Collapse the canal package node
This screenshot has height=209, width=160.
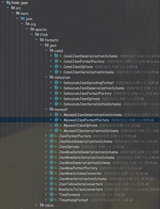pos(46,50)
